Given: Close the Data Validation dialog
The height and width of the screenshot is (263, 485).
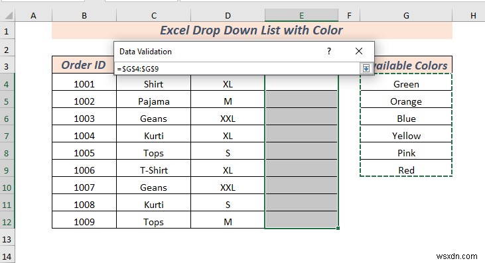Looking at the screenshot, I should pos(359,51).
